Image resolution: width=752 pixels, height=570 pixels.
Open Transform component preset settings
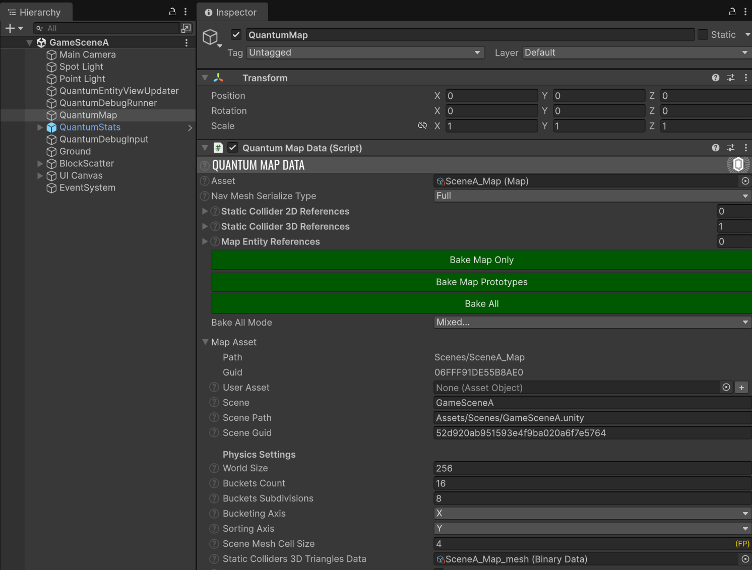(x=731, y=78)
